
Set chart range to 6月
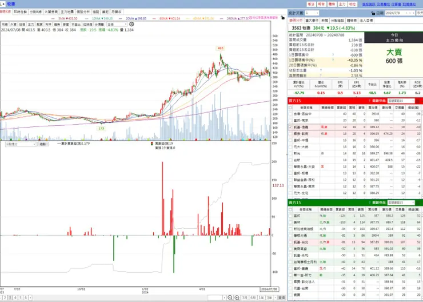[253, 297]
